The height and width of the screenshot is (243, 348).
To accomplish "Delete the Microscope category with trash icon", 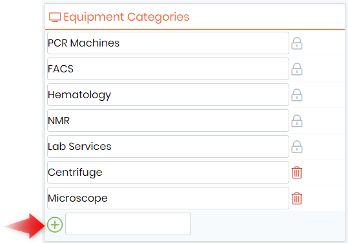I will pos(297,198).
